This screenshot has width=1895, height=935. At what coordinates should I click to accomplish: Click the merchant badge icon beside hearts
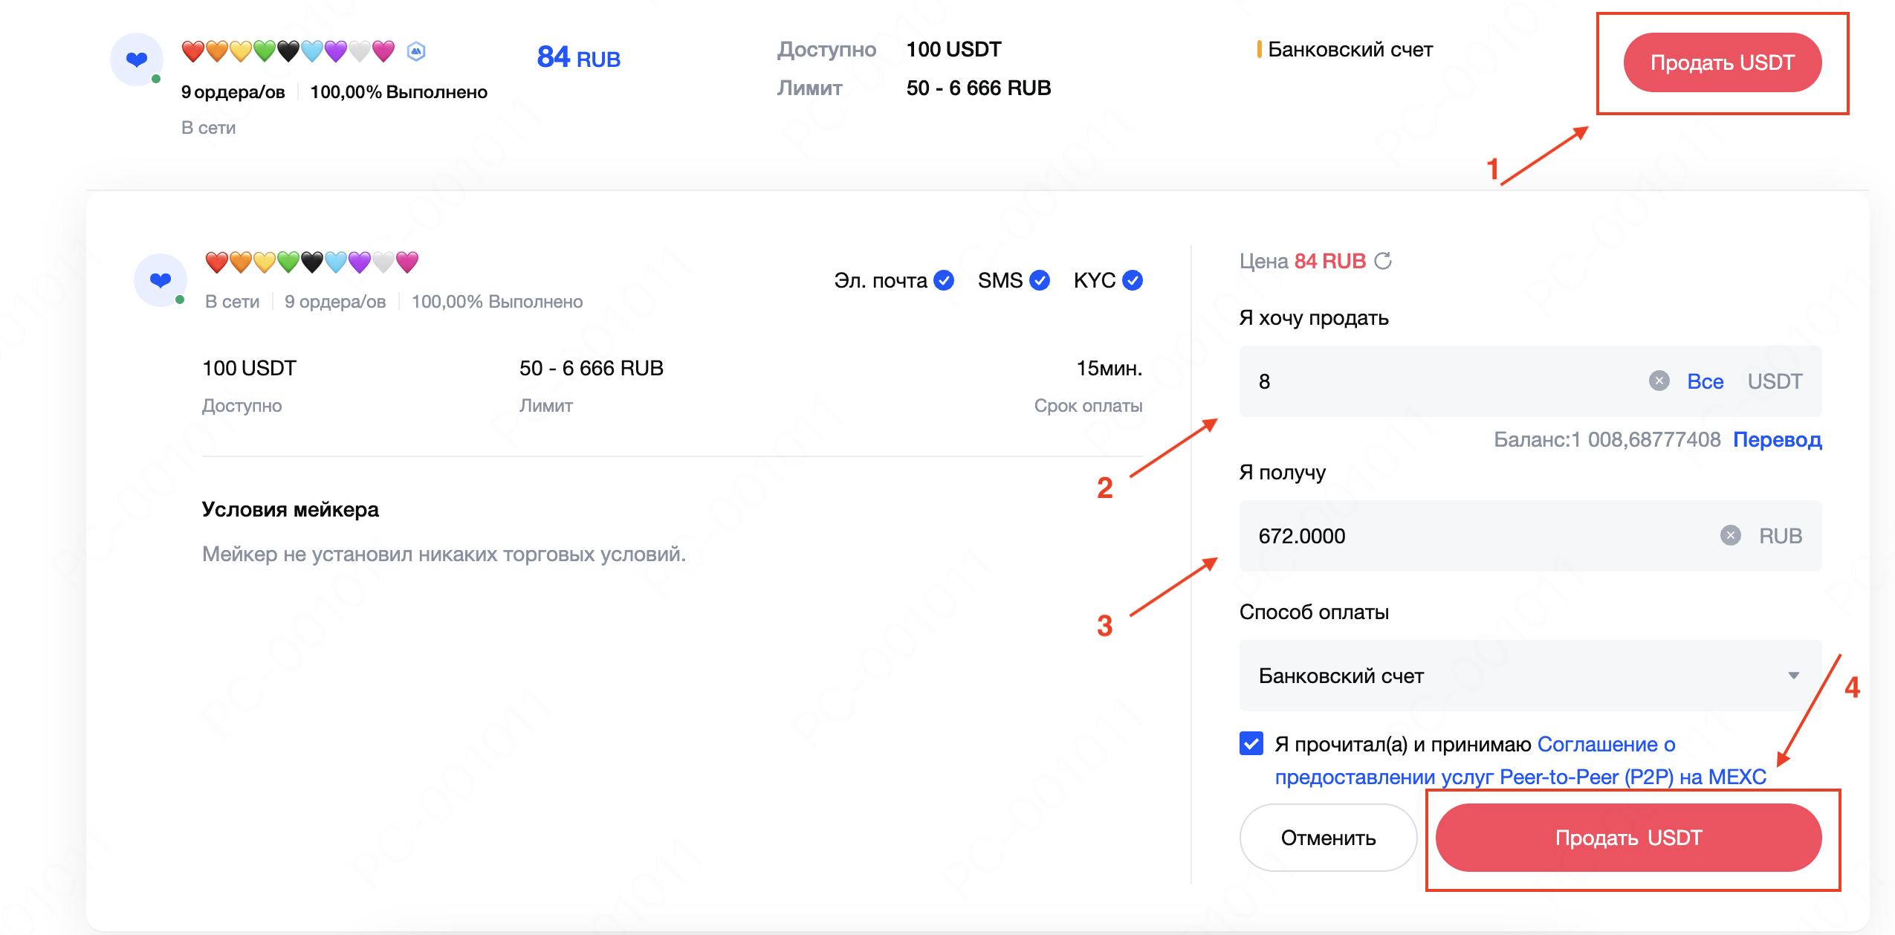(416, 51)
